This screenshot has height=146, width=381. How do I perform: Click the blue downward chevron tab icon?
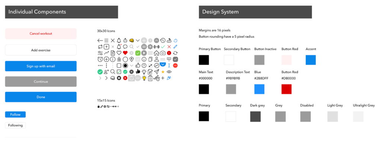[163, 64]
